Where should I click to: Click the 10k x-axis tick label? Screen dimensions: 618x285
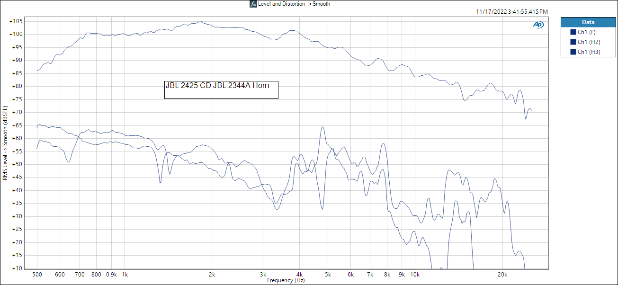[x=415, y=275]
